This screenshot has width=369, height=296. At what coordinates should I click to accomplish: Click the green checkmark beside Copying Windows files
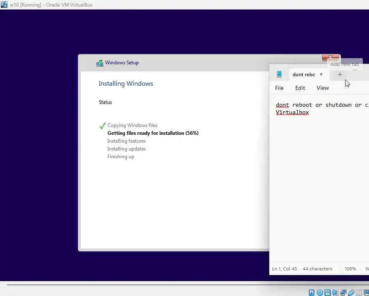[103, 126]
